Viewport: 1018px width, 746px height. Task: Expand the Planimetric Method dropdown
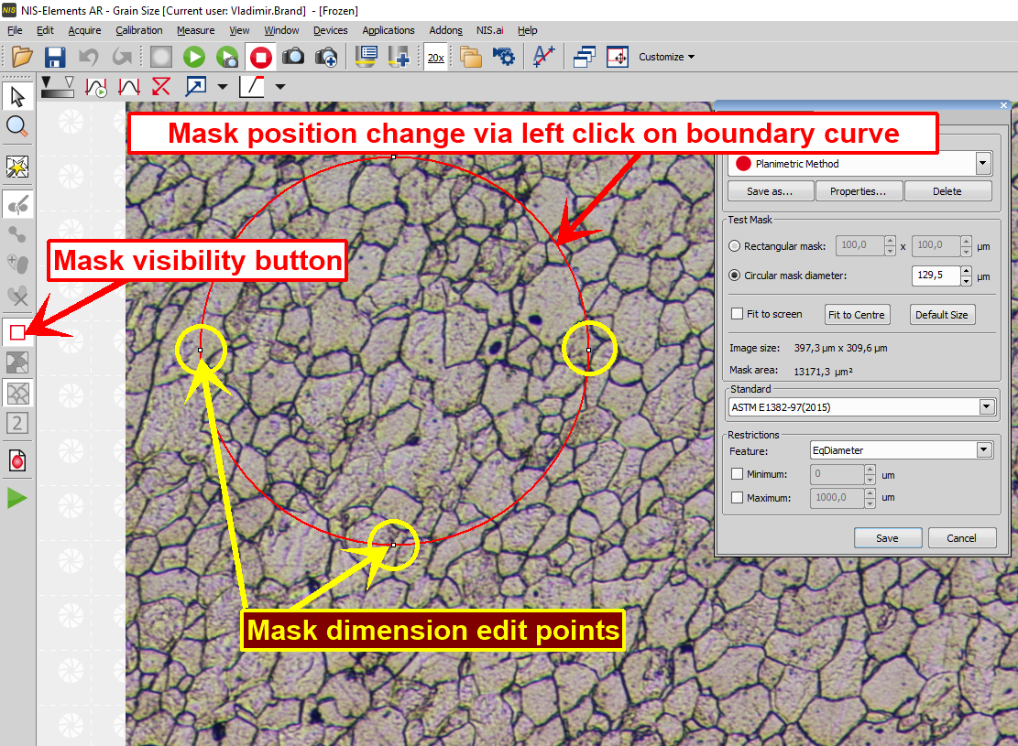click(983, 164)
